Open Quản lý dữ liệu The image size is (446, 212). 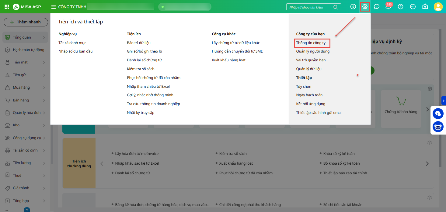coord(309,69)
